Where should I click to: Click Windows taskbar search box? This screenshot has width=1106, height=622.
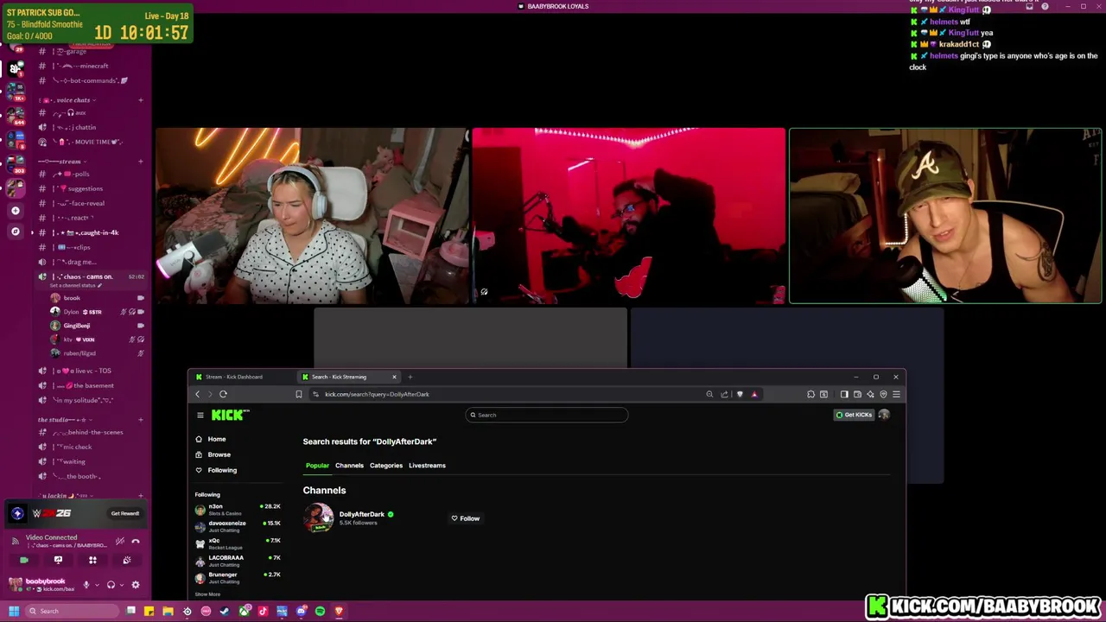pyautogui.click(x=73, y=611)
